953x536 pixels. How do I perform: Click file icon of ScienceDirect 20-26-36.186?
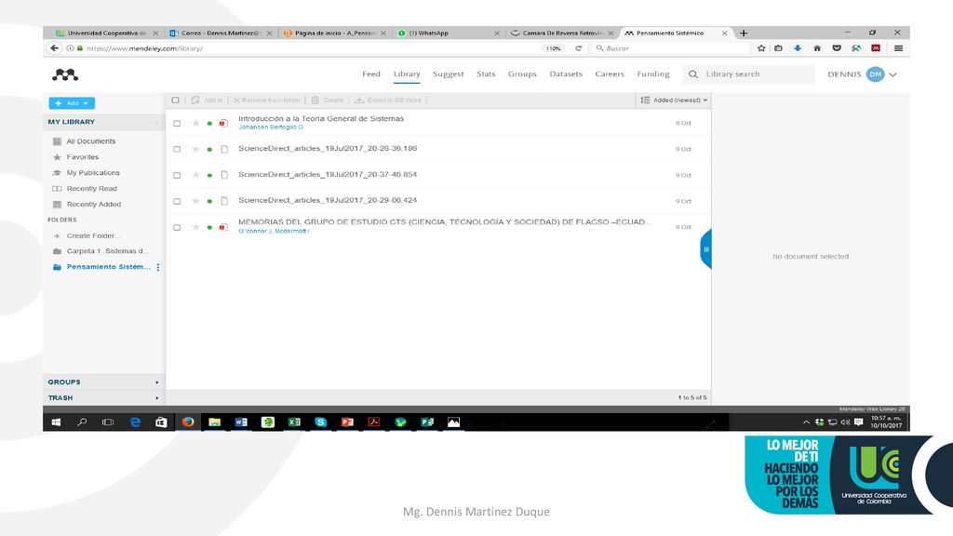click(x=224, y=149)
